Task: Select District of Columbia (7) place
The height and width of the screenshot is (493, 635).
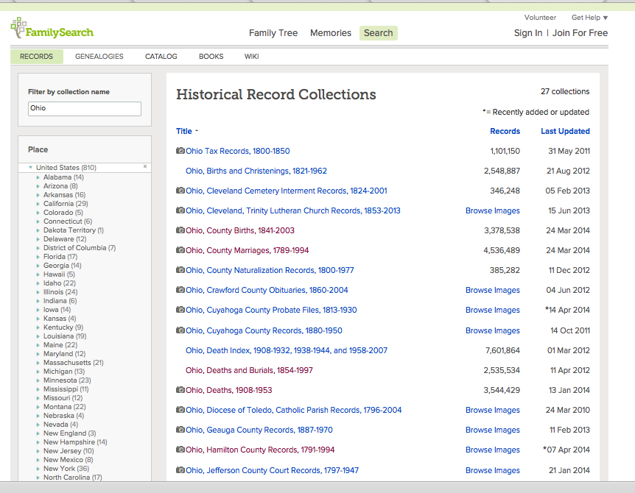Action: tap(80, 248)
